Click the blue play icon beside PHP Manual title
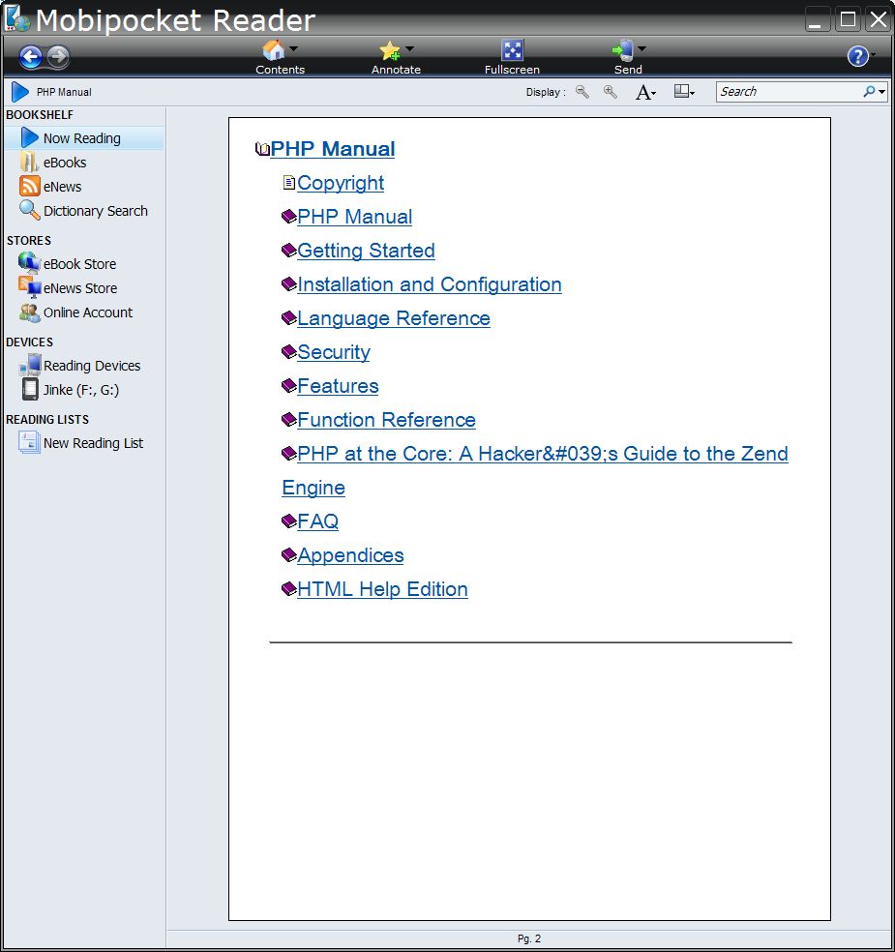 19,92
